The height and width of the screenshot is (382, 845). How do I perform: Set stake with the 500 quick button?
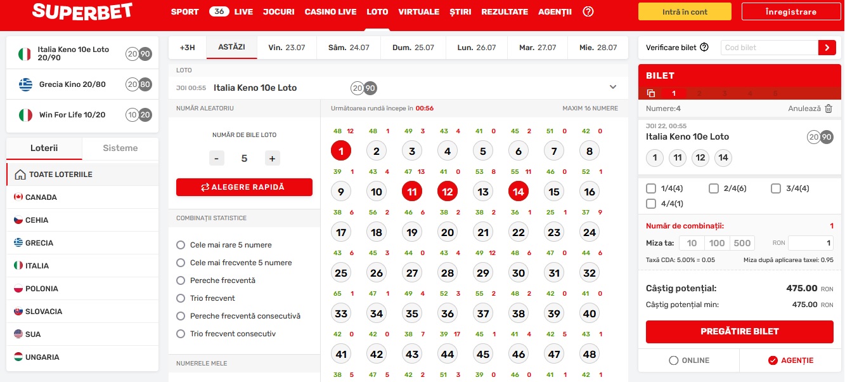[x=742, y=243]
